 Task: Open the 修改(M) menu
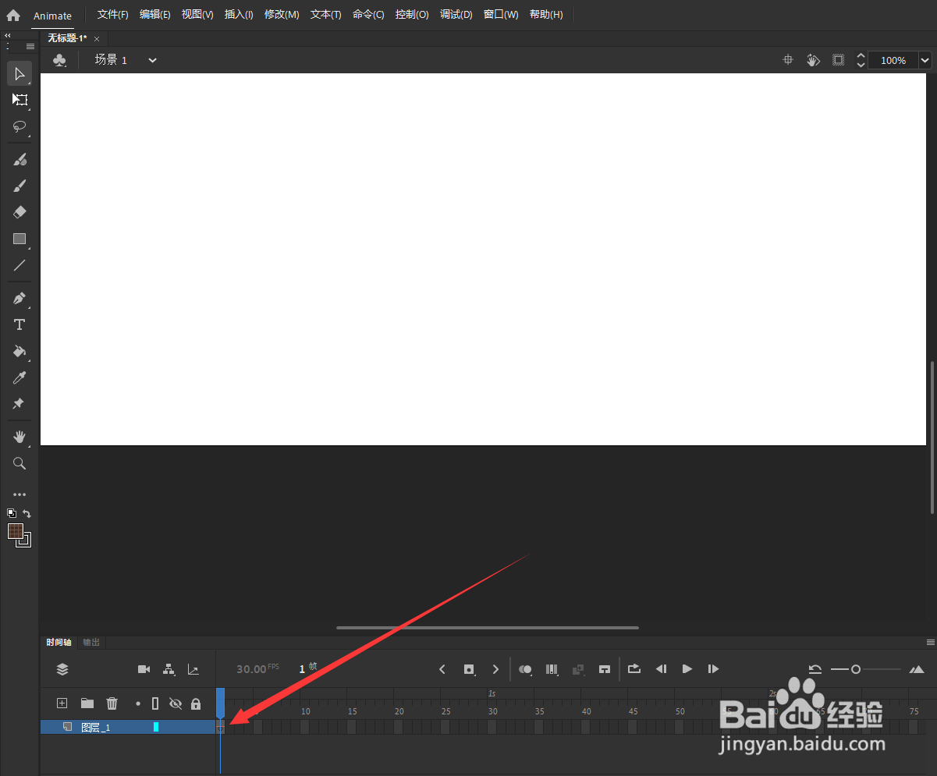(282, 15)
